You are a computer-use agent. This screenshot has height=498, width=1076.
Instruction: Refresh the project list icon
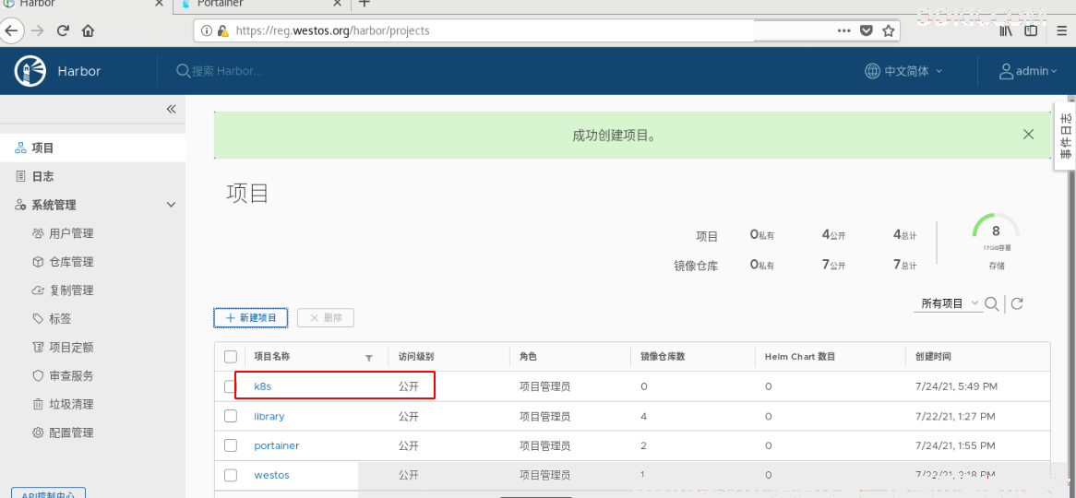coord(1017,304)
